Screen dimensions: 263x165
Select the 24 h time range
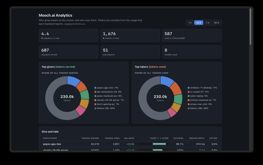pos(199,23)
